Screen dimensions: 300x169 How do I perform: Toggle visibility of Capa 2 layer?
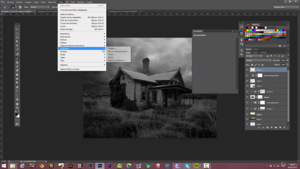click(247, 119)
